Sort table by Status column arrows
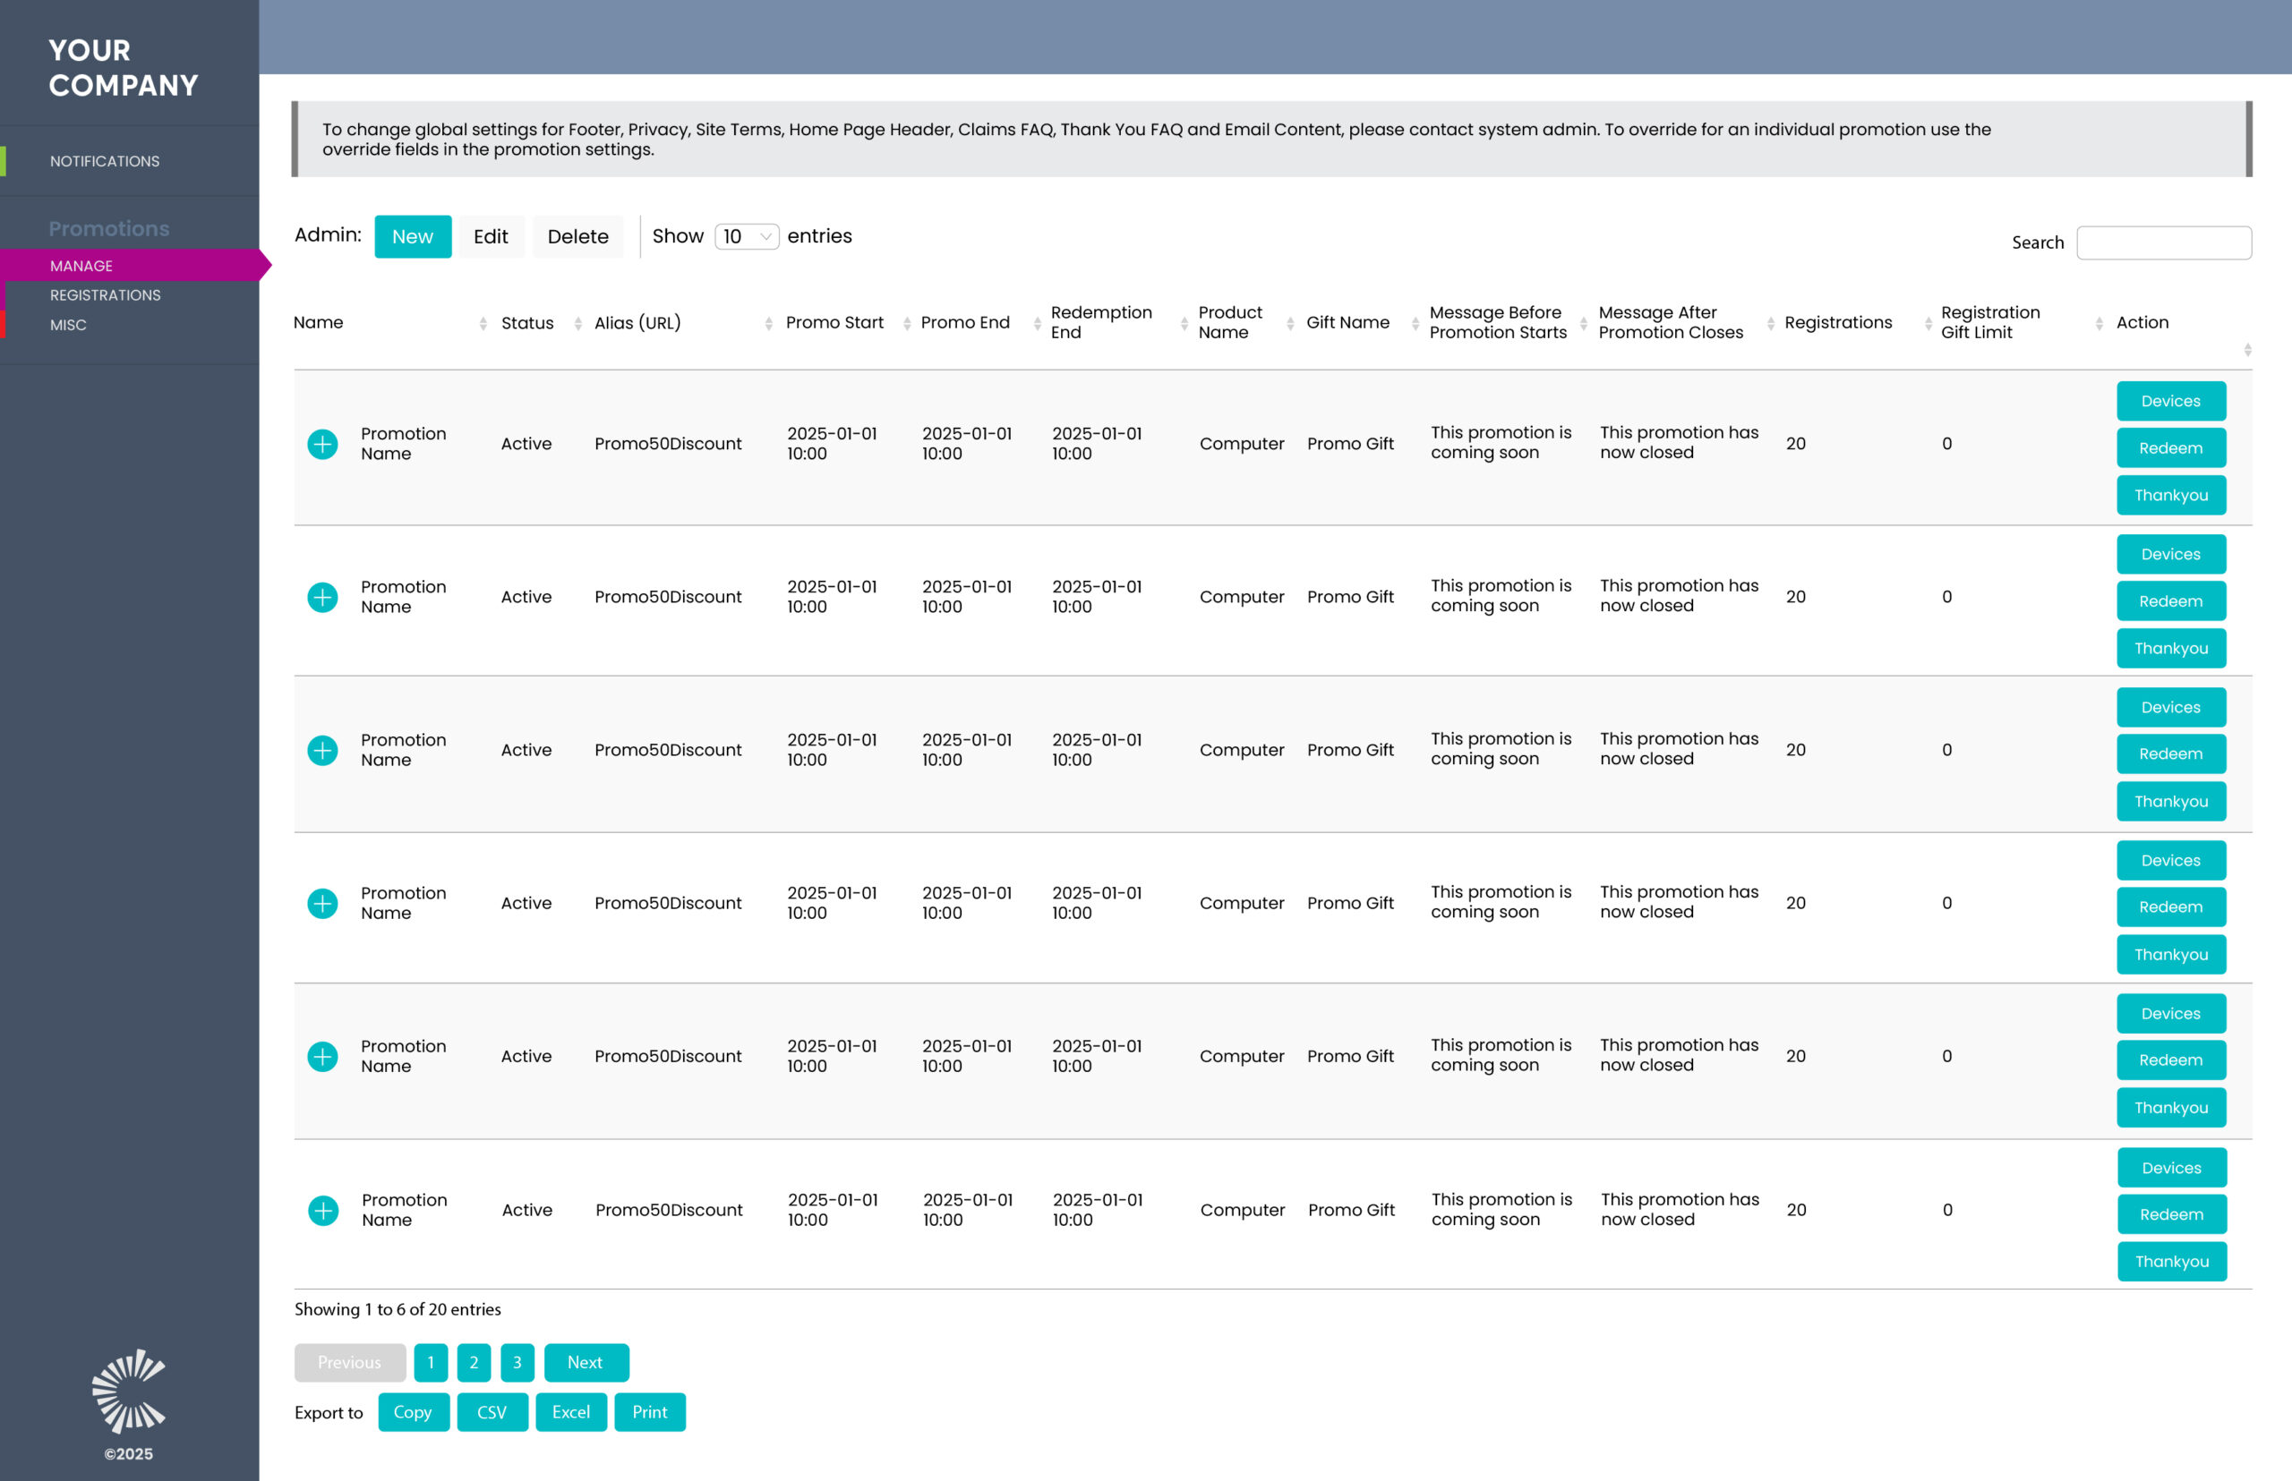The width and height of the screenshot is (2292, 1481). (x=578, y=324)
